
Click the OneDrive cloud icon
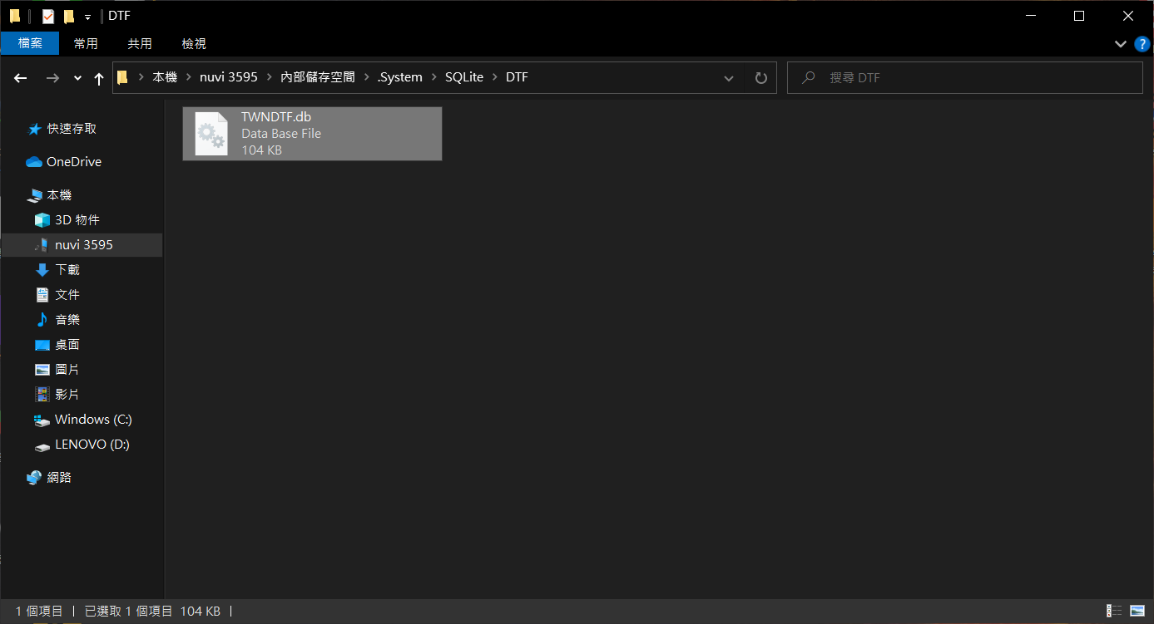click(x=34, y=162)
